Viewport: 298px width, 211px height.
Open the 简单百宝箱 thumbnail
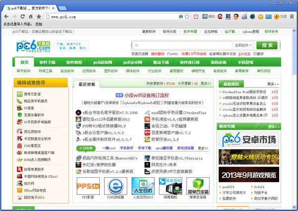click(x=198, y=186)
